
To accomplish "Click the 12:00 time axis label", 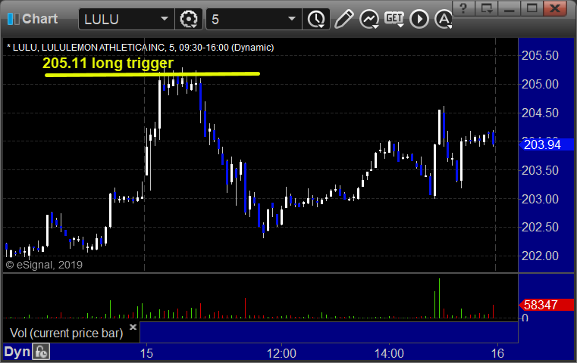I will pos(281,353).
